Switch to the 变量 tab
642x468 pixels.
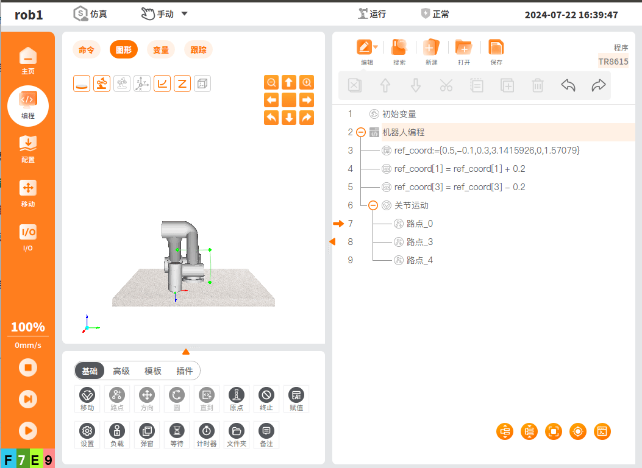(x=161, y=50)
